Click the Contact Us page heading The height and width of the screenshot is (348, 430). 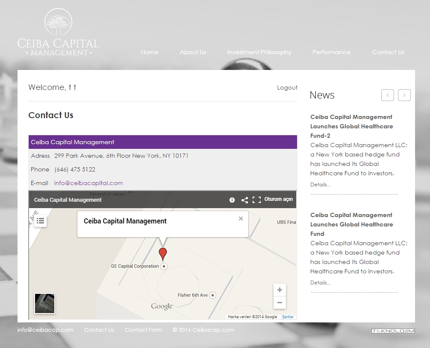51,115
